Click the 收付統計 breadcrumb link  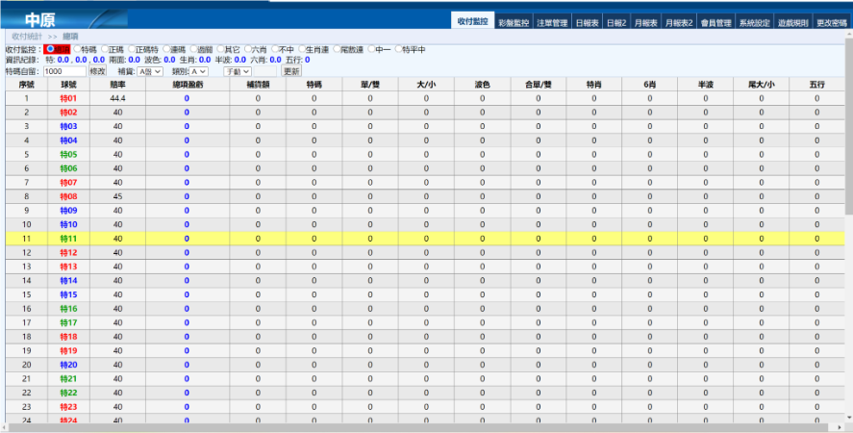[27, 36]
